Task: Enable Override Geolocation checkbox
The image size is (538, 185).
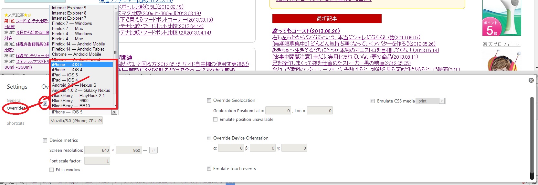Action: tap(209, 101)
